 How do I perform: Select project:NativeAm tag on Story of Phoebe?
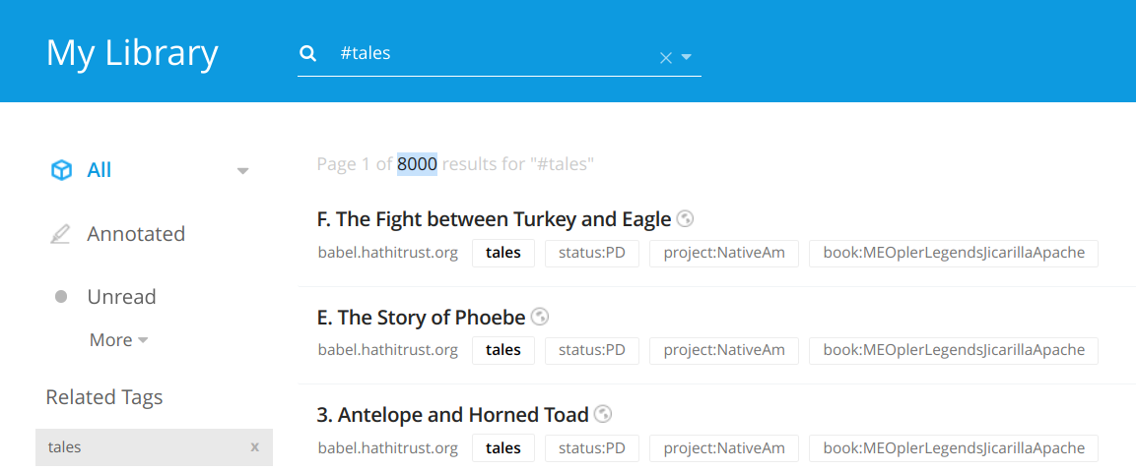coord(724,350)
